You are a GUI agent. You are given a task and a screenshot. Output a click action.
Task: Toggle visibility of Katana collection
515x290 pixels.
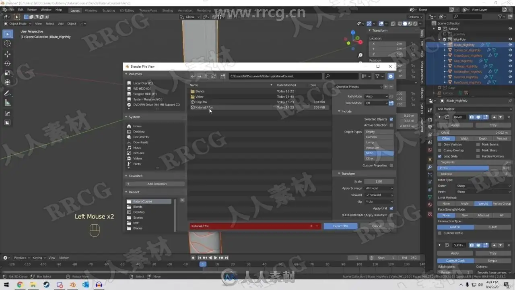[510, 29]
